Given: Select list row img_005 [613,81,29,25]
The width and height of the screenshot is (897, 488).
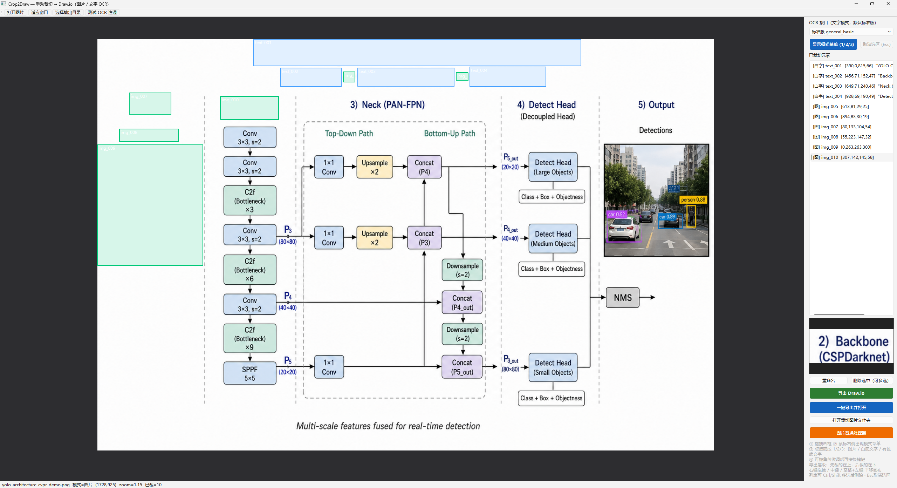Looking at the screenshot, I should point(851,107).
